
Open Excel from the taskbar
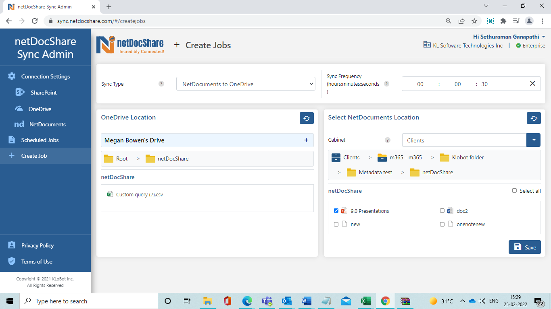365,301
